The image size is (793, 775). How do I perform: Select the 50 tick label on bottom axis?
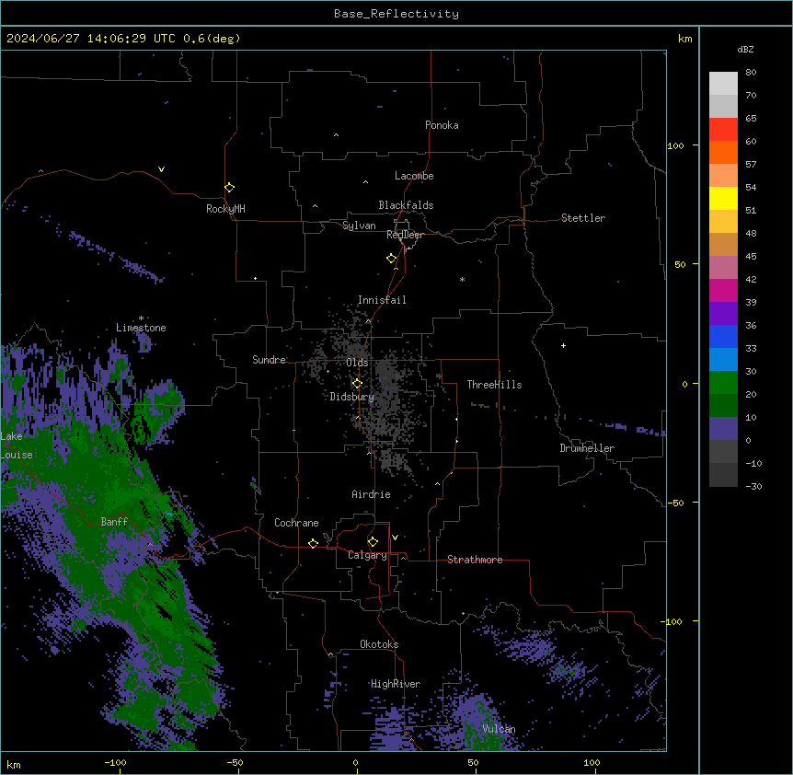point(473,762)
